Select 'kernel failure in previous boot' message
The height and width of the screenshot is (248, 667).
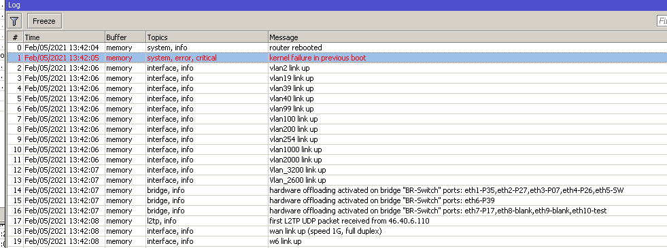[318, 58]
